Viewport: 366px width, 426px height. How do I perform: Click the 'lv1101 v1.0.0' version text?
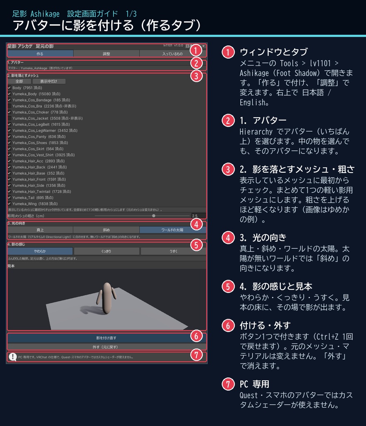click(173, 45)
